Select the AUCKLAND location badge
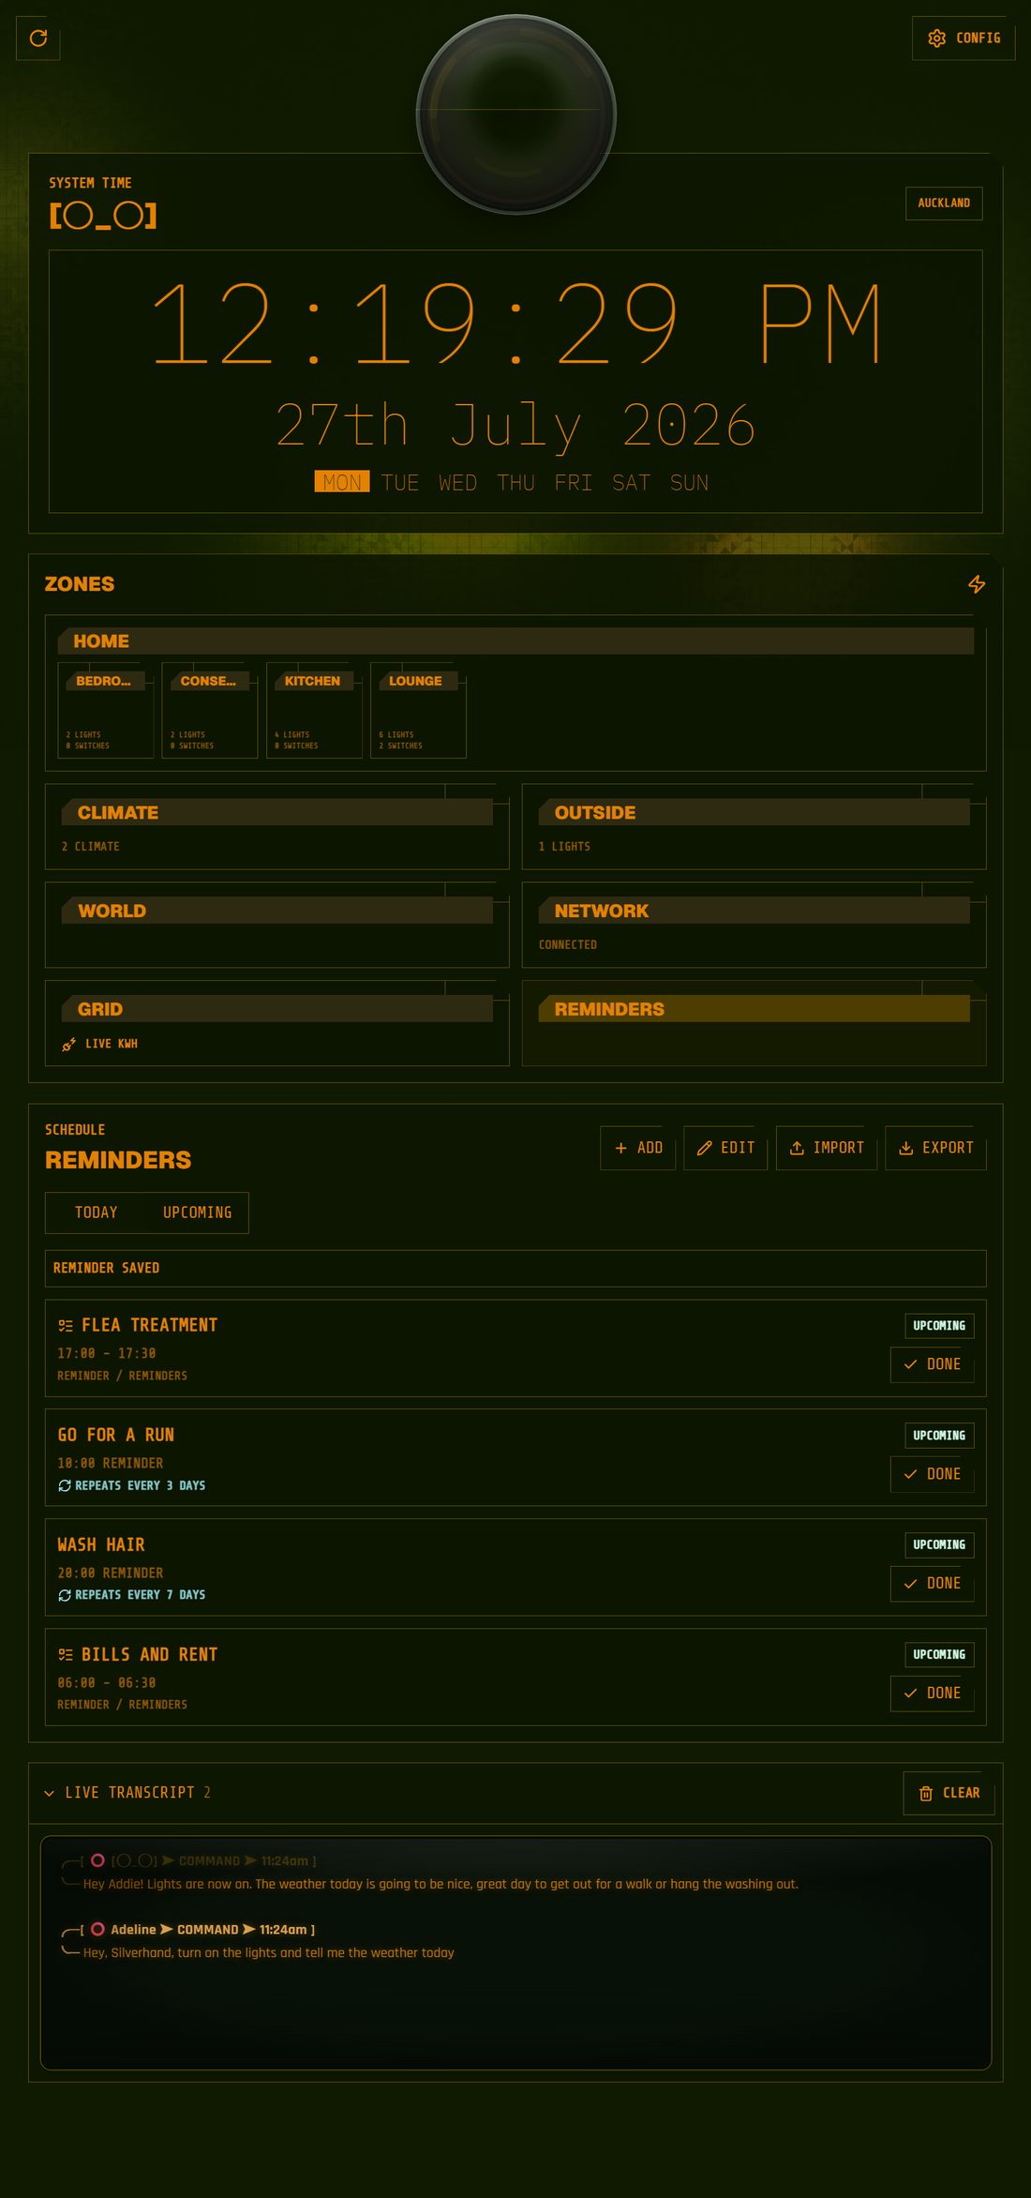Screen dimensions: 1031x2198 (x=944, y=203)
